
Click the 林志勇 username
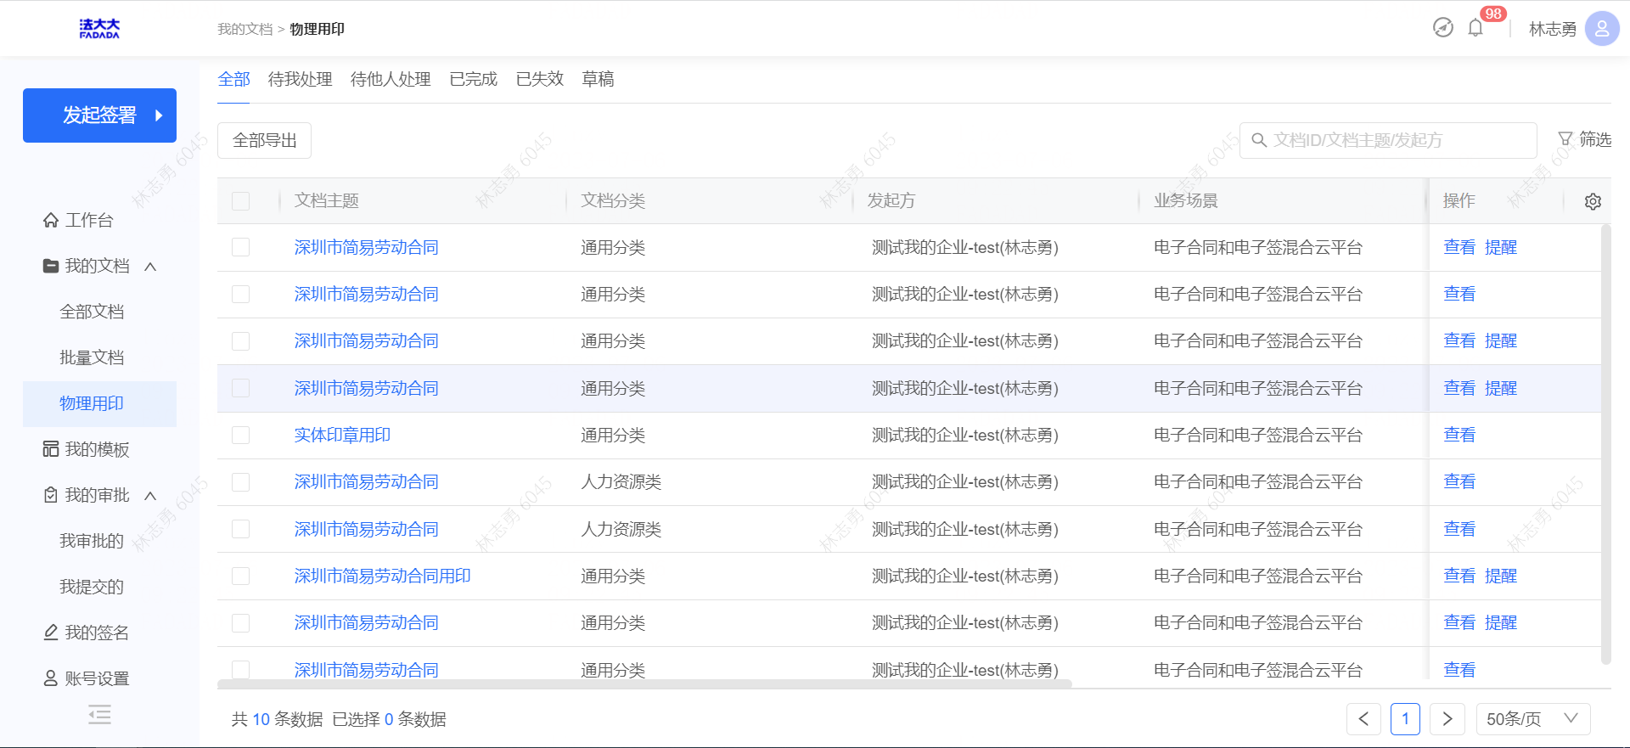pyautogui.click(x=1553, y=29)
